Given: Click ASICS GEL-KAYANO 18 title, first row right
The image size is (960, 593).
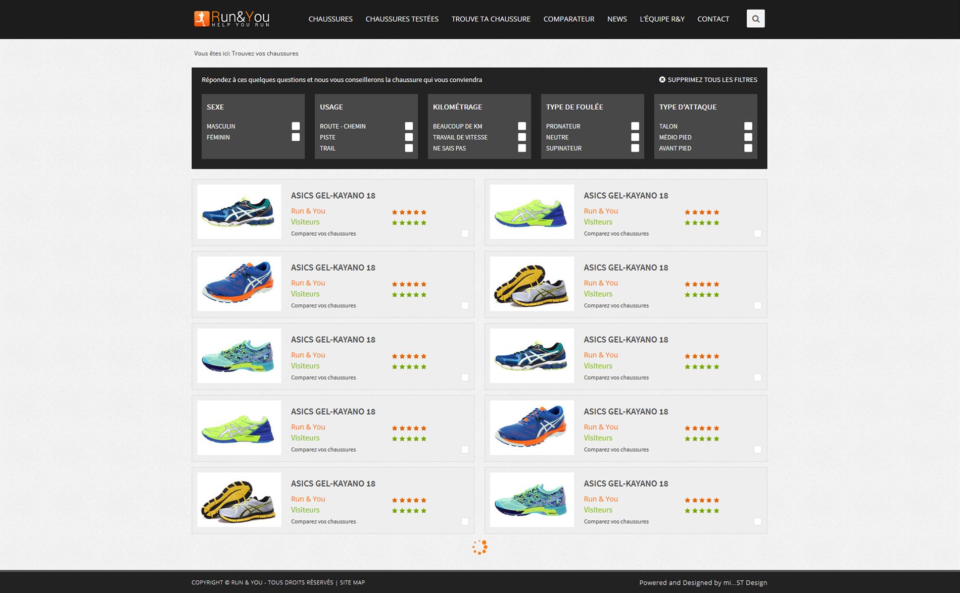Looking at the screenshot, I should point(626,196).
